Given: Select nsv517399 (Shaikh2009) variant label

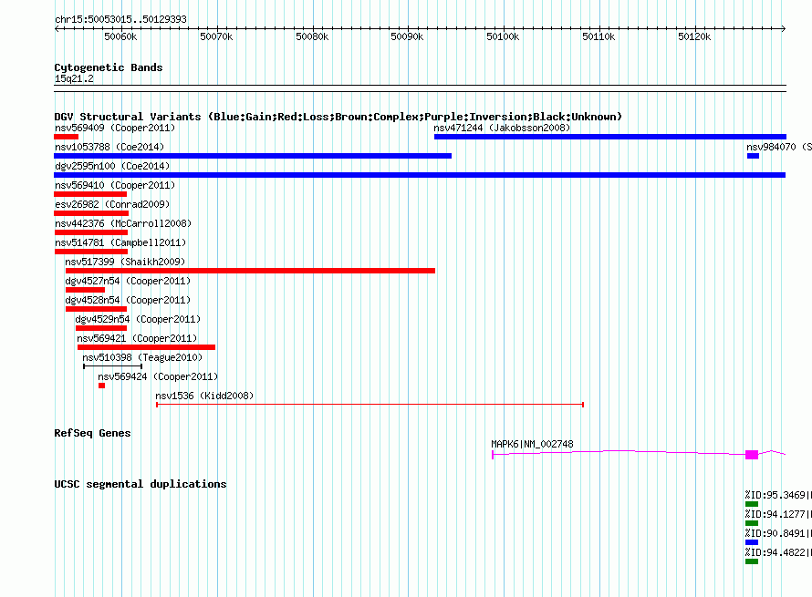Looking at the screenshot, I should (x=125, y=262).
